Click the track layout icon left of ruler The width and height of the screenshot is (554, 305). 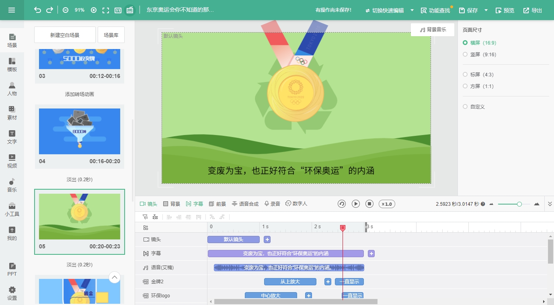146,227
